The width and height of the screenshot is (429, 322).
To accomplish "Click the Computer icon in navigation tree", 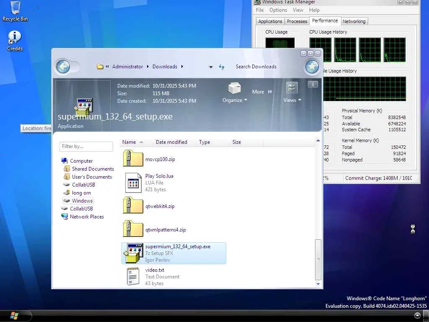I will tap(65, 161).
